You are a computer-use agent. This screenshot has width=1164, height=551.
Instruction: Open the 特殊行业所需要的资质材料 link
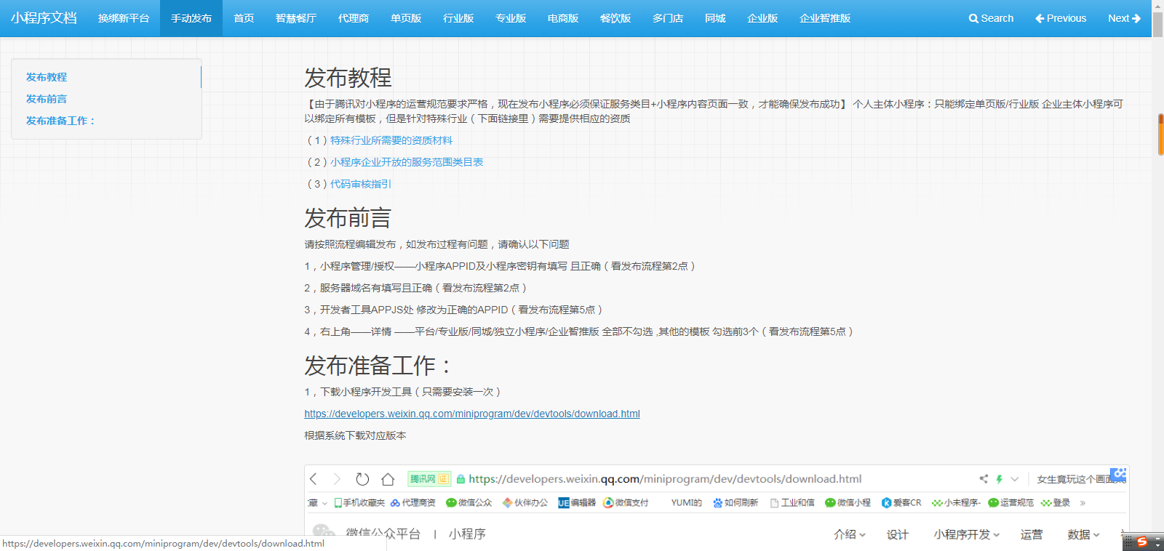(x=391, y=140)
